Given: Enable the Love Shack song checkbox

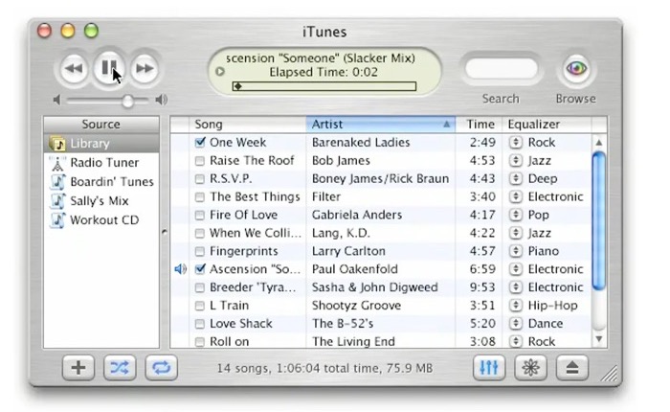Looking at the screenshot, I should 200,324.
